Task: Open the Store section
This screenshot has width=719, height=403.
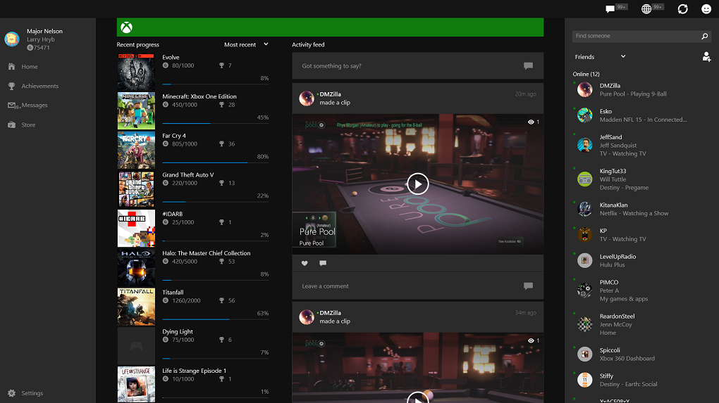Action: coord(28,125)
